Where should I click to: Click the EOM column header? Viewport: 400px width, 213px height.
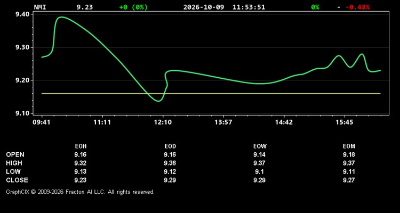point(349,146)
